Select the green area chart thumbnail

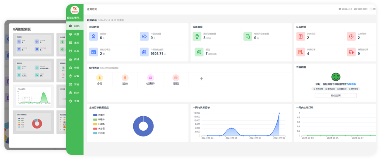(x=33, y=96)
